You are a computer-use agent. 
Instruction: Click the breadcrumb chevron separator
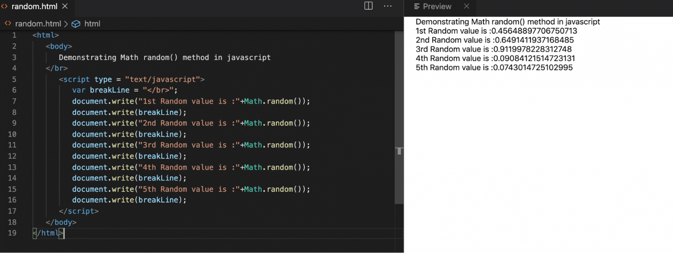(66, 24)
